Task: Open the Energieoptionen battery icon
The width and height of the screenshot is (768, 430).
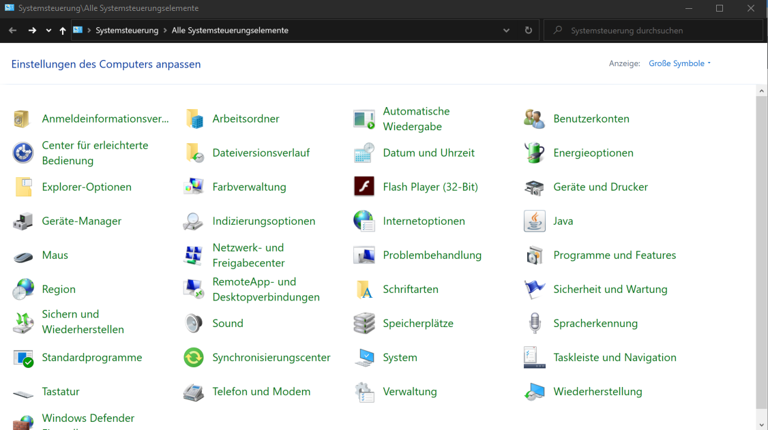Action: (534, 153)
